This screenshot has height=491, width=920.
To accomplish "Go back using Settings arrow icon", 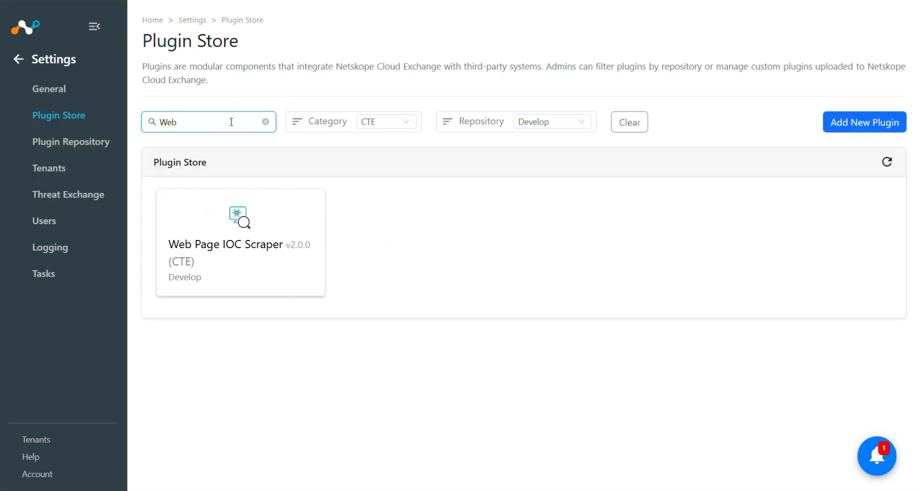I will point(18,59).
